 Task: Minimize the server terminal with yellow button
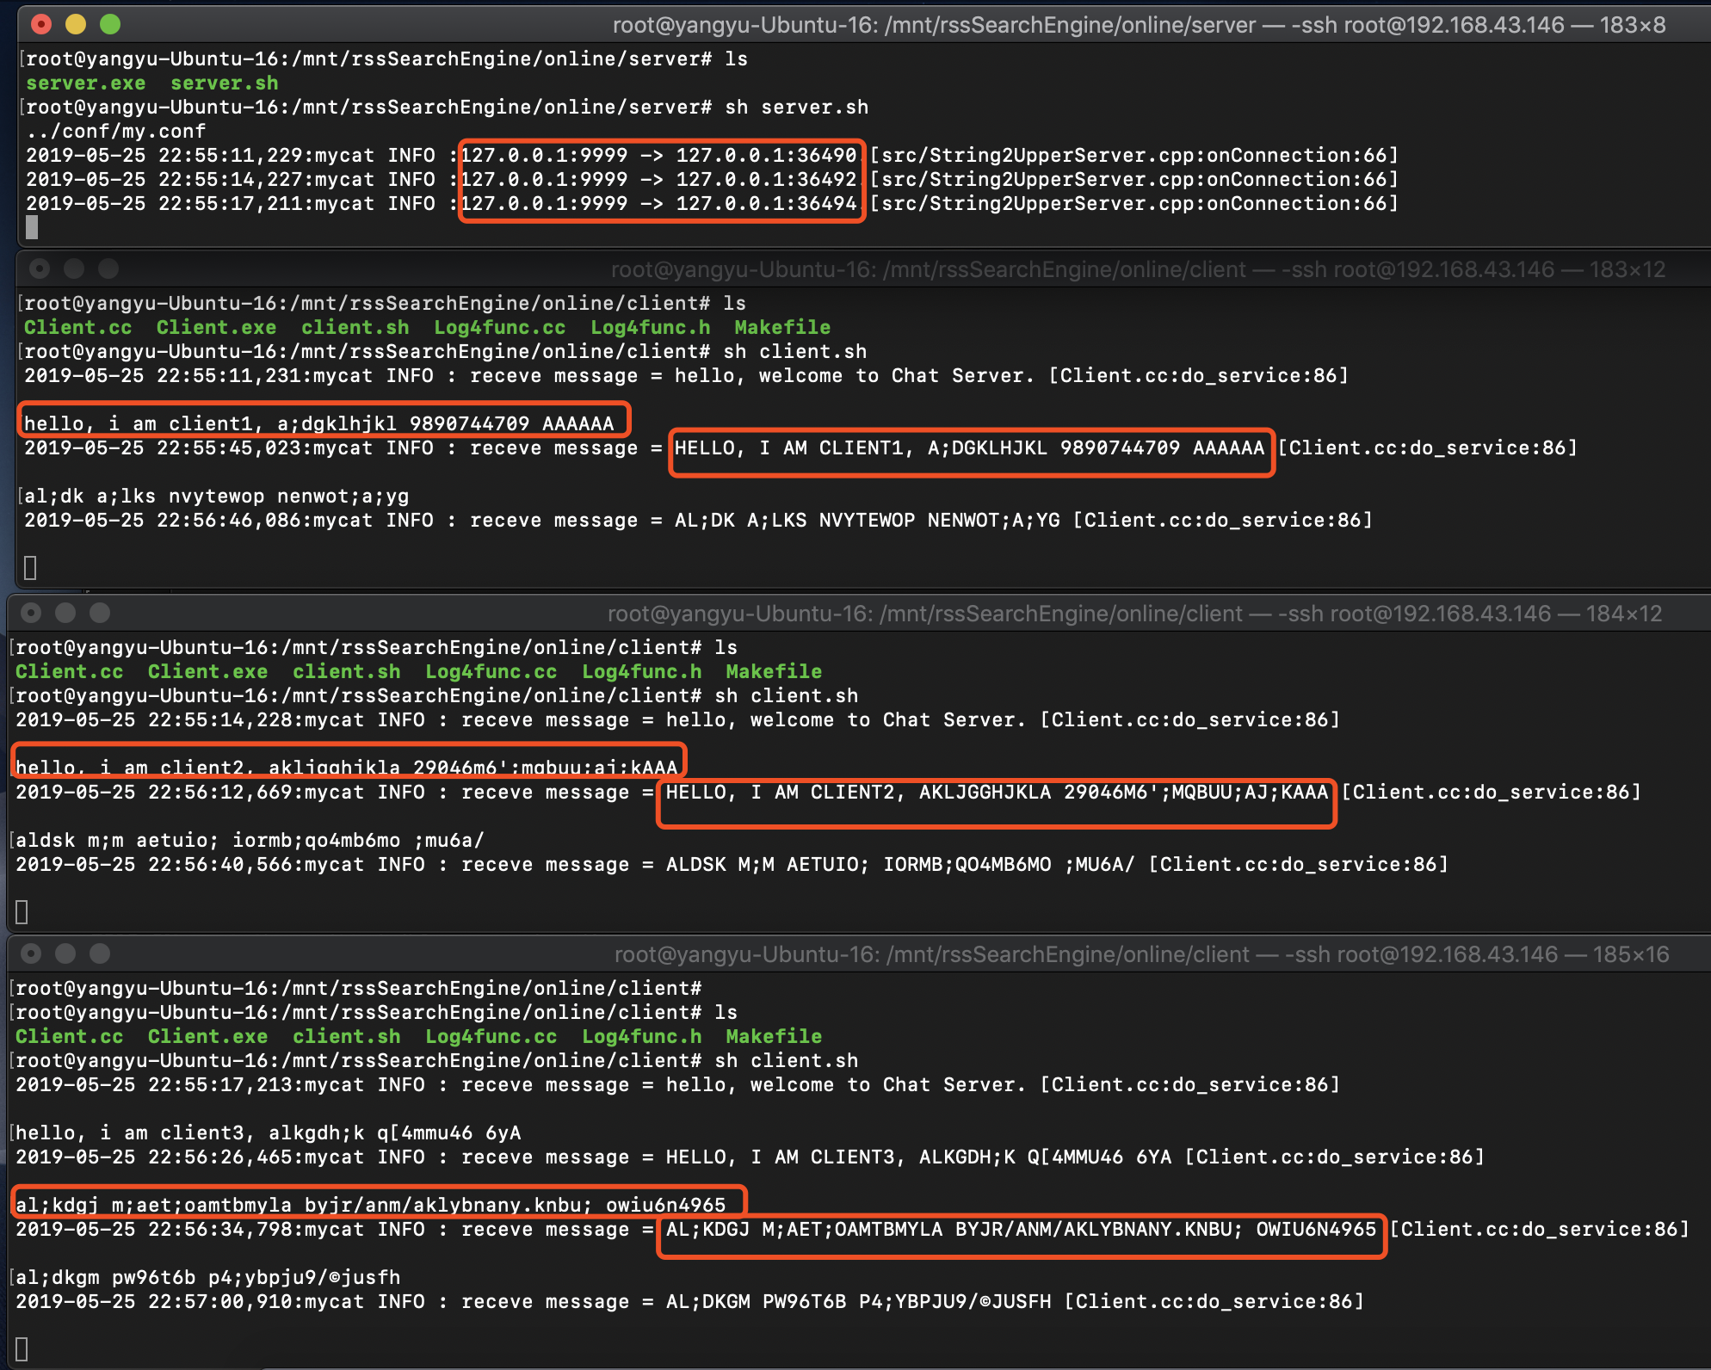coord(76,24)
